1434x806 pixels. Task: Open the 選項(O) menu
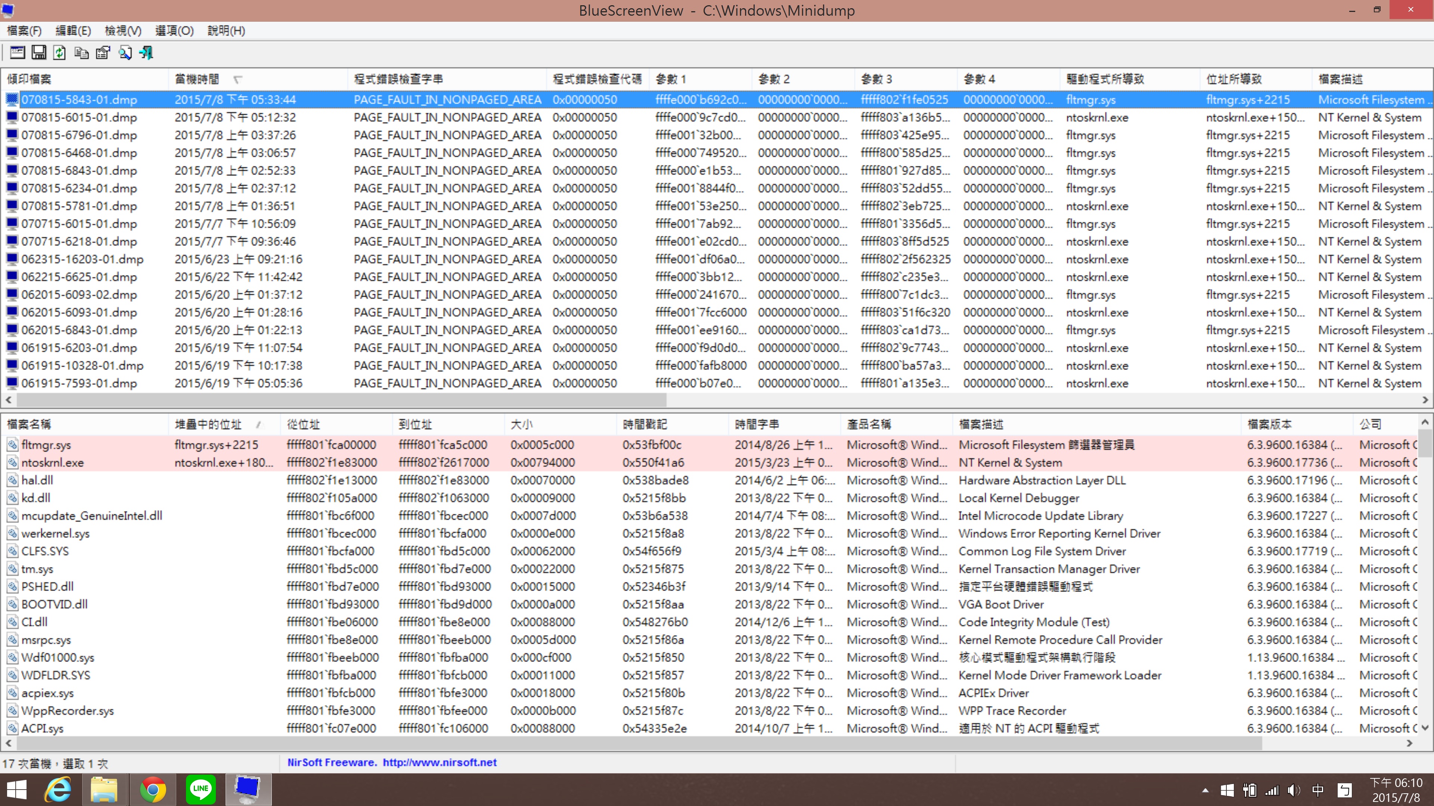(x=174, y=31)
